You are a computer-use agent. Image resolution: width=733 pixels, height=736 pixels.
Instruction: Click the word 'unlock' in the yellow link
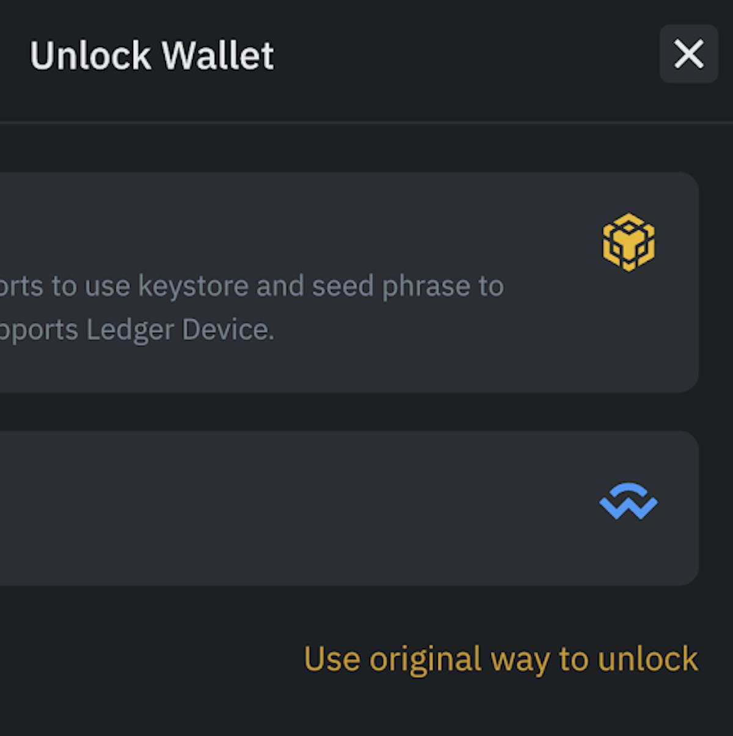[x=647, y=659]
